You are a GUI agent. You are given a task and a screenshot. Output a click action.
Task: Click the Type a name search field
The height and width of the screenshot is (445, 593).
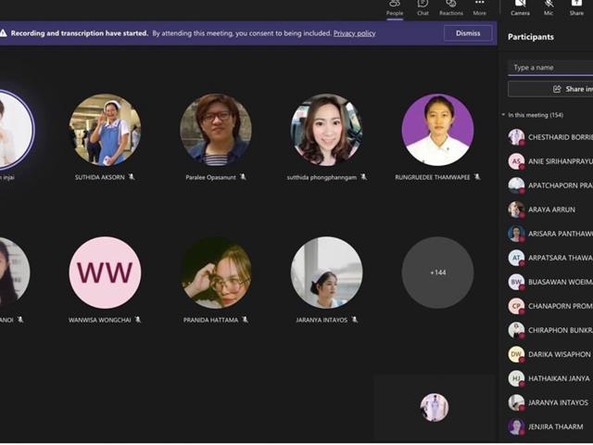[x=550, y=68]
